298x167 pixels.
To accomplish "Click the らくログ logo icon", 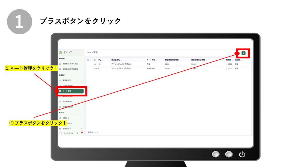I will point(60,52).
